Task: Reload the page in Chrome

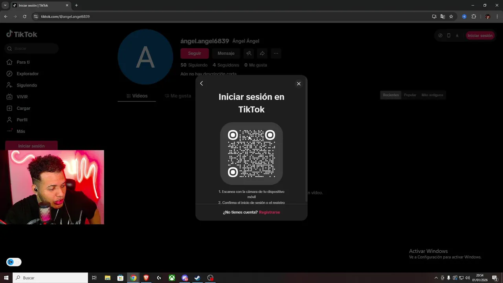Action: point(24,17)
